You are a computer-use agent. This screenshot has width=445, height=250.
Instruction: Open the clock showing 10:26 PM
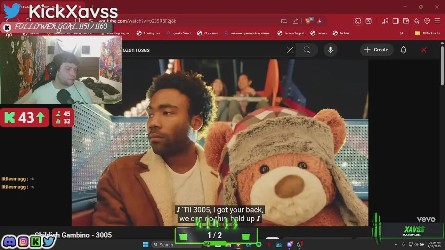click(x=435, y=244)
